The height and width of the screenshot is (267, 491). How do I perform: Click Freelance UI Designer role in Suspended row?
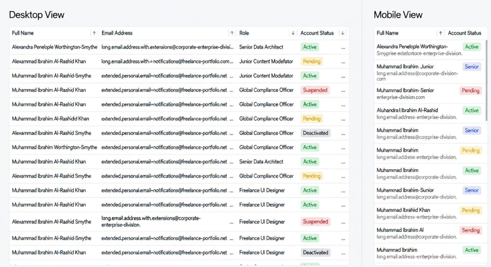[262, 222]
